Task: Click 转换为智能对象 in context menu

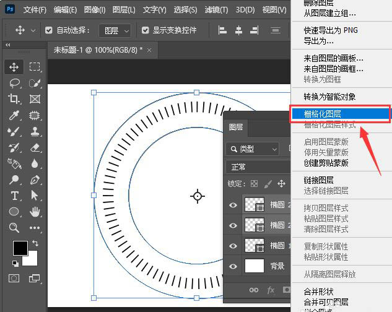Action: click(329, 97)
